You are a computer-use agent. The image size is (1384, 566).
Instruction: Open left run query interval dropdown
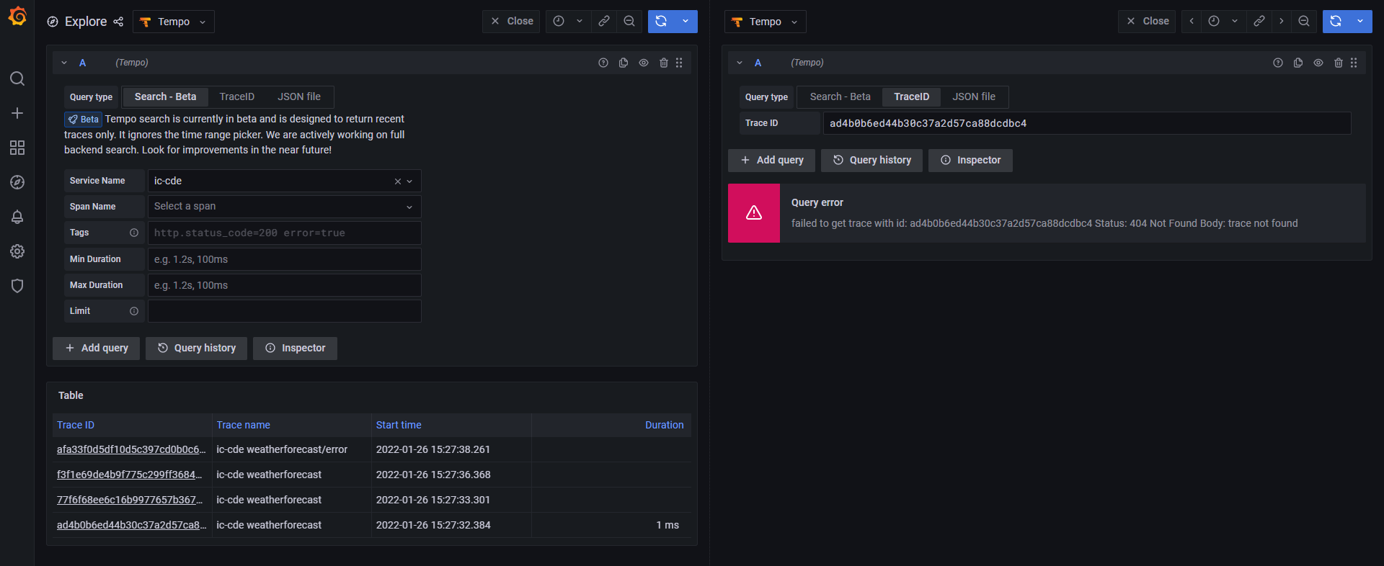click(x=686, y=22)
